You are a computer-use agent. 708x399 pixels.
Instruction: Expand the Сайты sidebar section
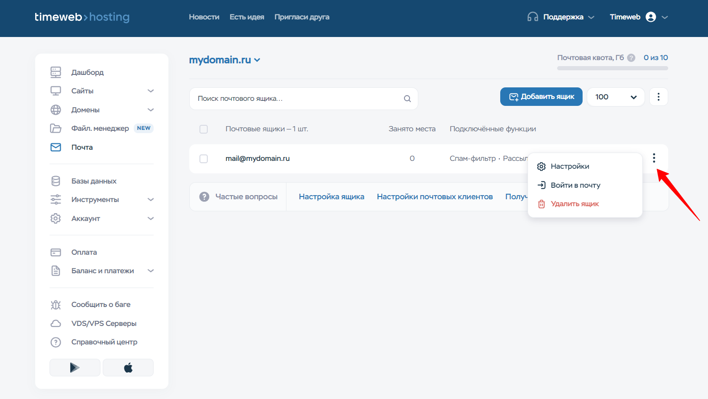150,91
